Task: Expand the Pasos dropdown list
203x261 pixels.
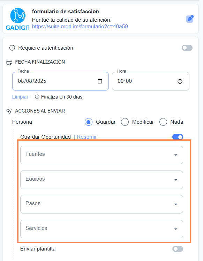Action: (101, 204)
